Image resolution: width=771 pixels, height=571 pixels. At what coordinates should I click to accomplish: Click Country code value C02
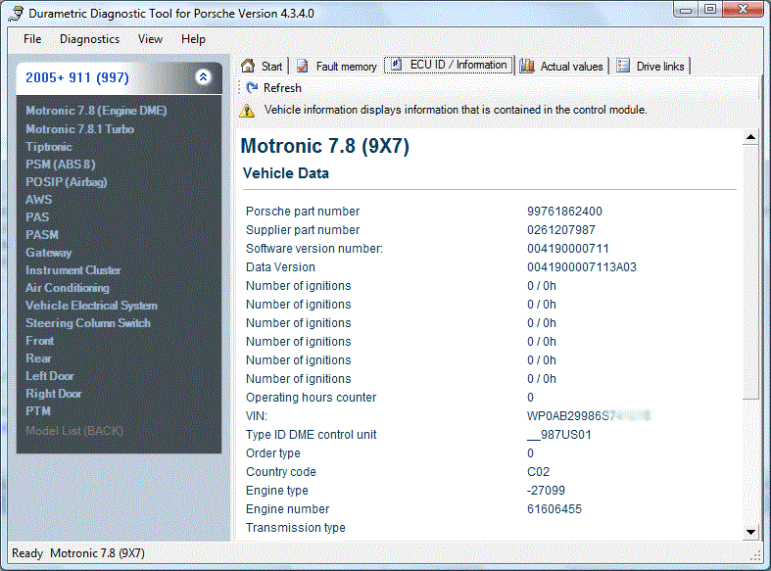tap(539, 472)
